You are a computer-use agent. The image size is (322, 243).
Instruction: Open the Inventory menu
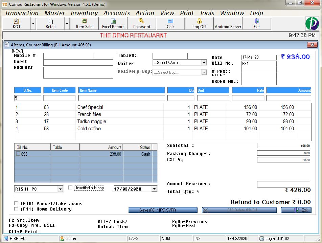point(84,13)
